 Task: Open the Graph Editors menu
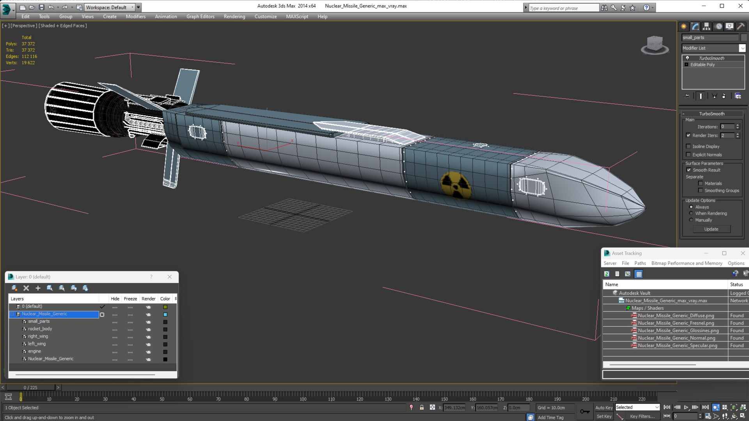pyautogui.click(x=201, y=16)
